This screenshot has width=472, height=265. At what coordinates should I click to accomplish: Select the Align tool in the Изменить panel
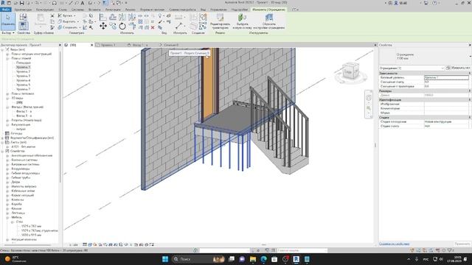[x=103, y=17]
